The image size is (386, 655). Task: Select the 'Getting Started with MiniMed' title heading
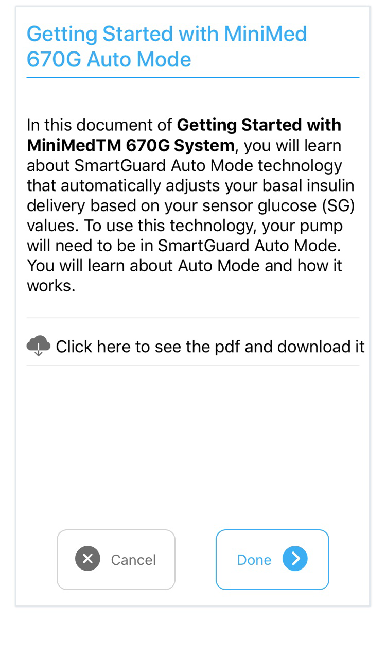coord(167,35)
